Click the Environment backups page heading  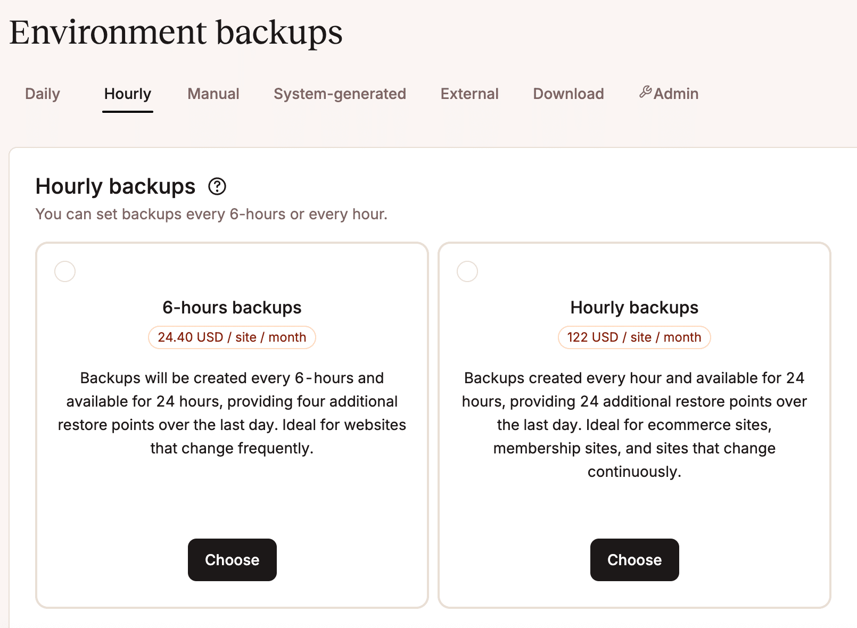[176, 32]
